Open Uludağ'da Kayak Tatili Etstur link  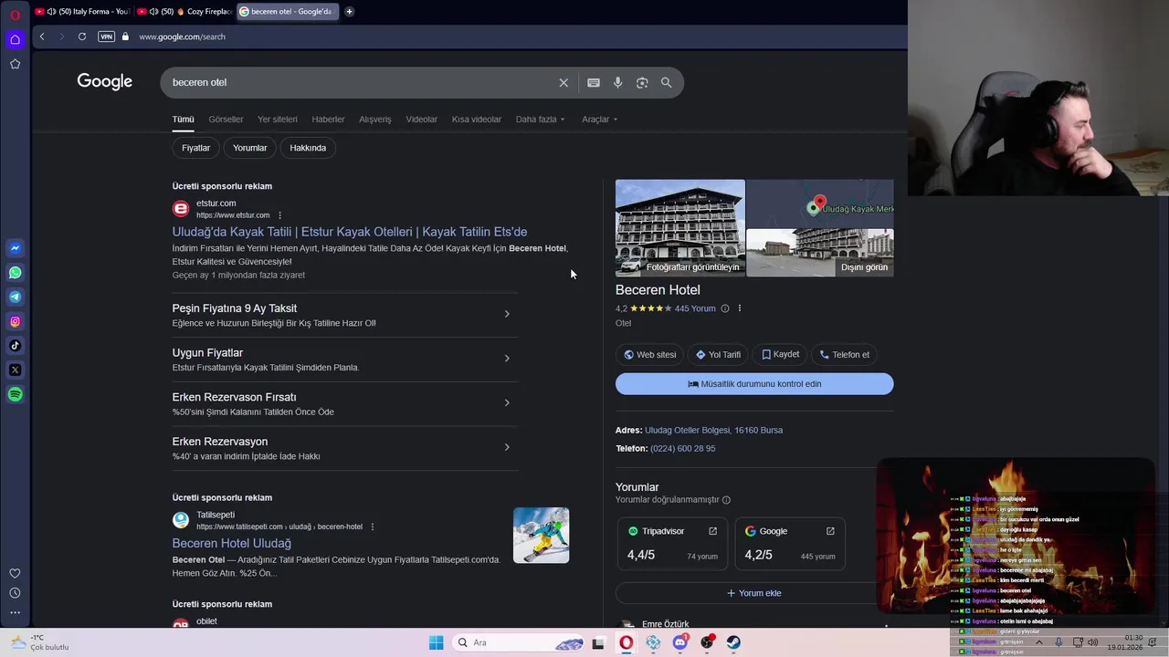(350, 232)
